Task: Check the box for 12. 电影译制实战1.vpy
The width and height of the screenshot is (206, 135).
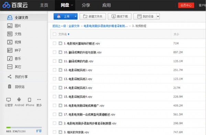Action: (x=54, y=70)
